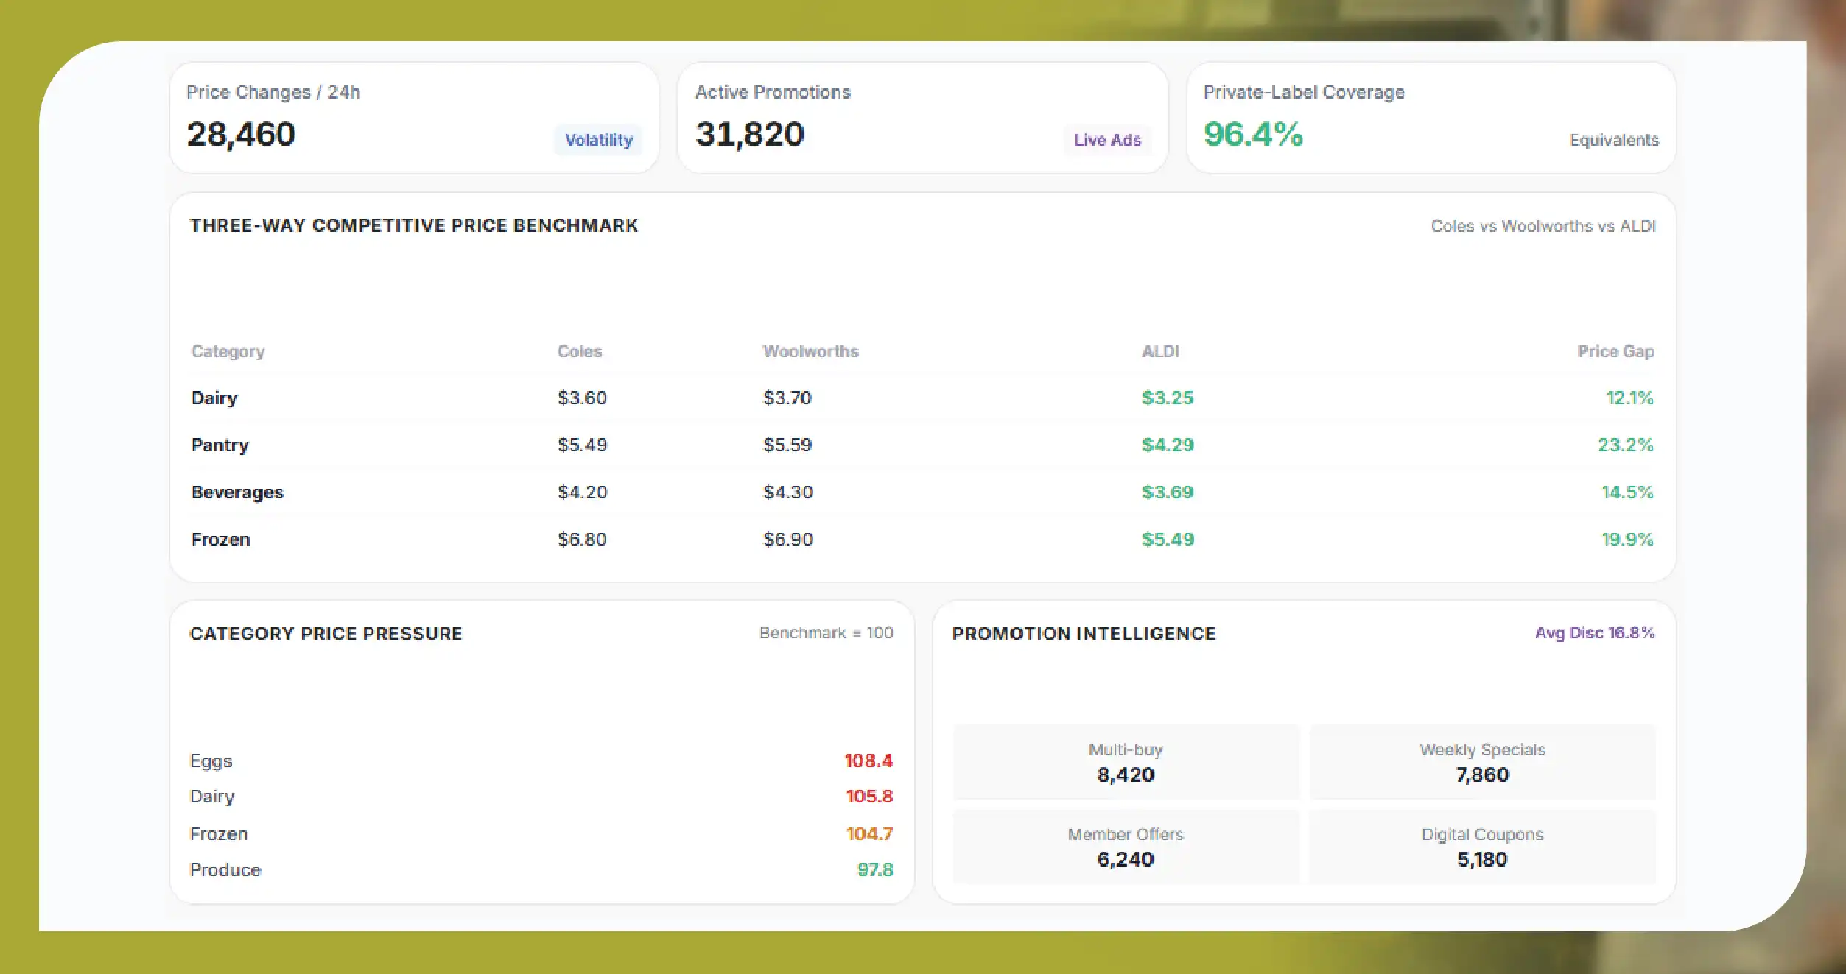Click the Private-Label Coverage label
Viewport: 1846px width, 974px height.
pos(1304,92)
